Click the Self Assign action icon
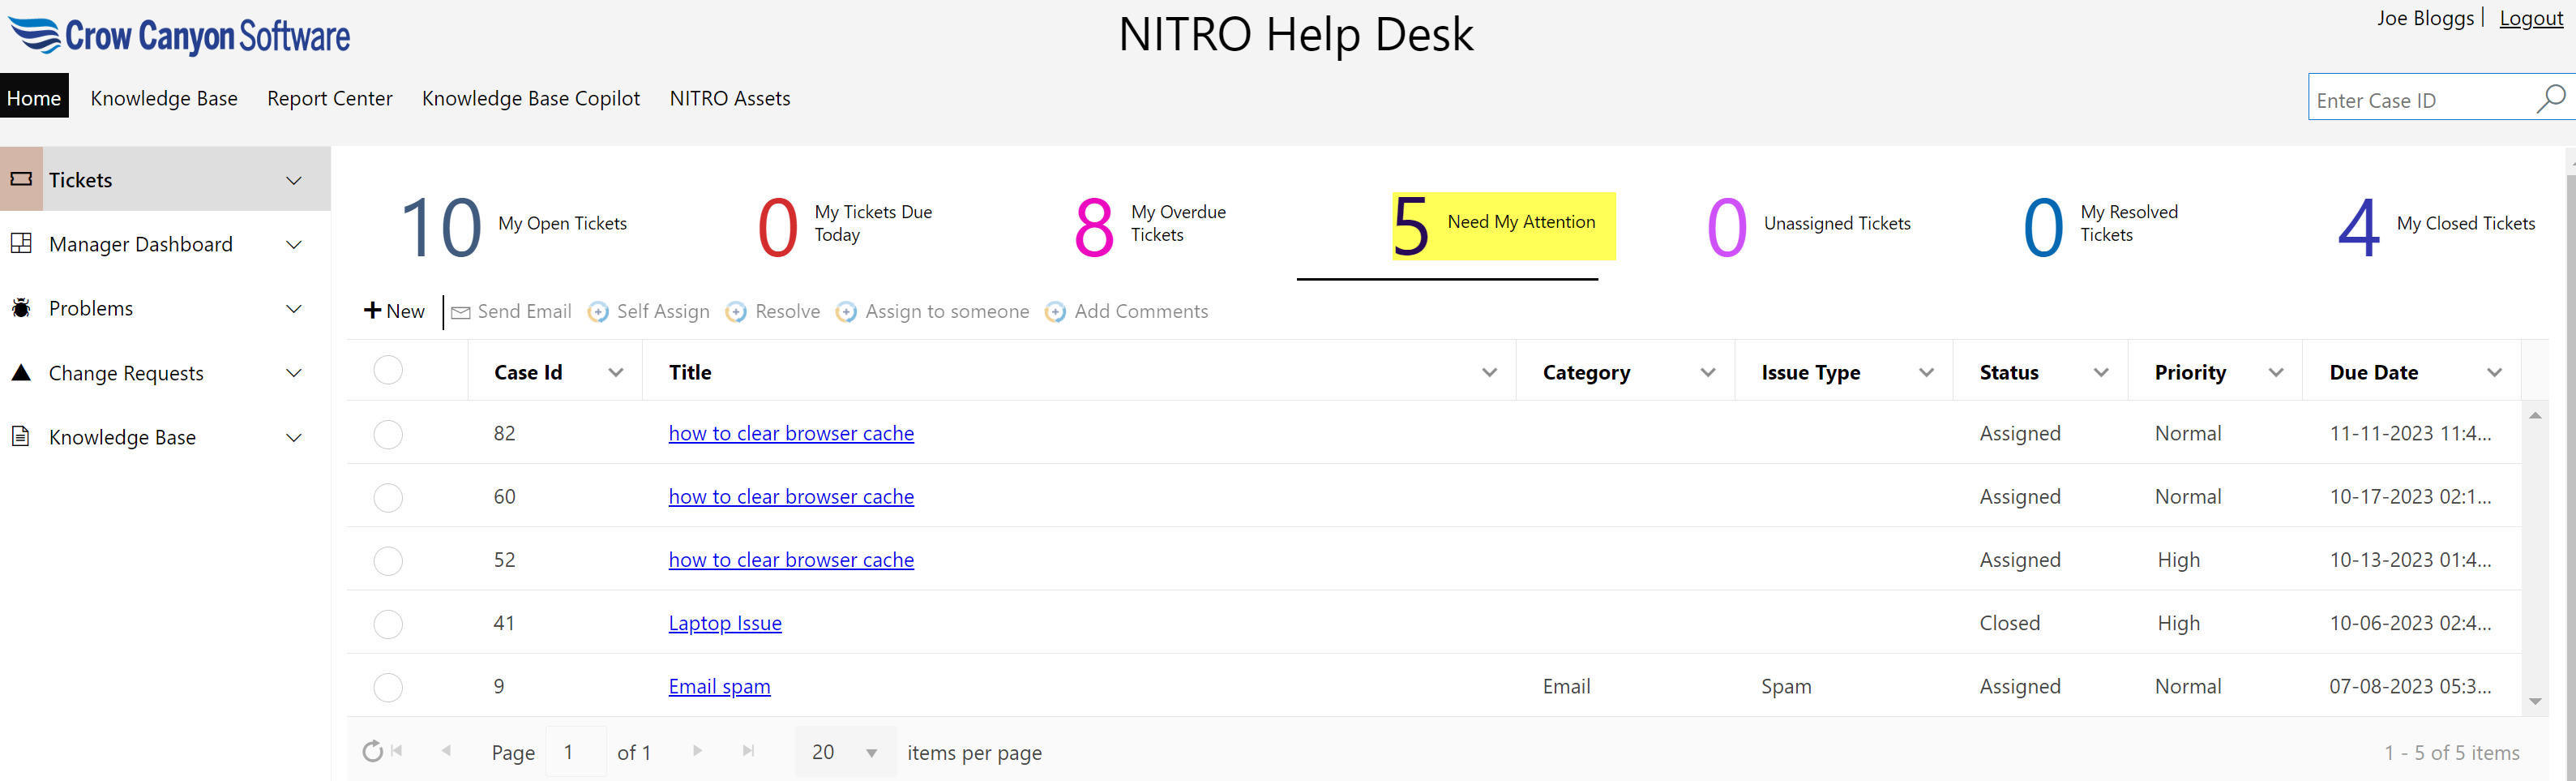The image size is (2576, 781). (x=598, y=313)
